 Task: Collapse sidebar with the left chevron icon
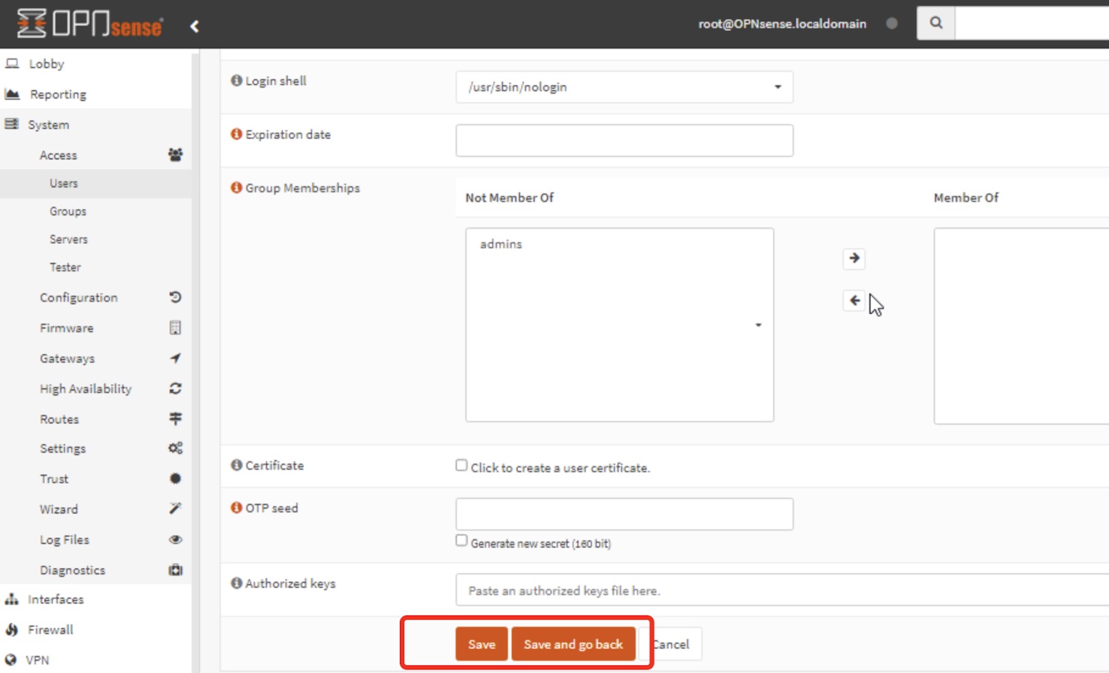pos(195,26)
